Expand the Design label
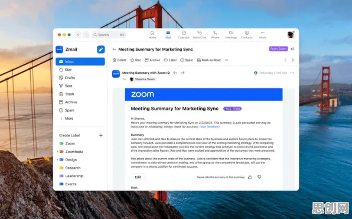 57,160
